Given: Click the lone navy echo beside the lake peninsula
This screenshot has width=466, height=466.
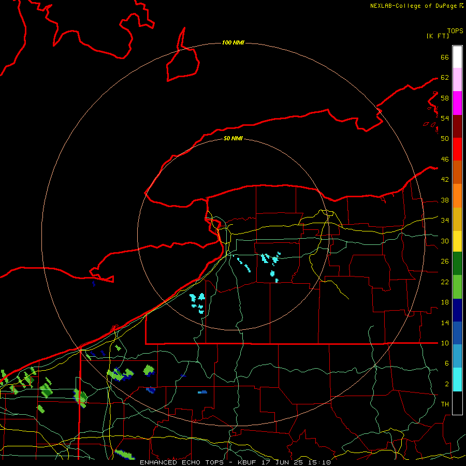Looking at the screenshot, I should pos(94,284).
